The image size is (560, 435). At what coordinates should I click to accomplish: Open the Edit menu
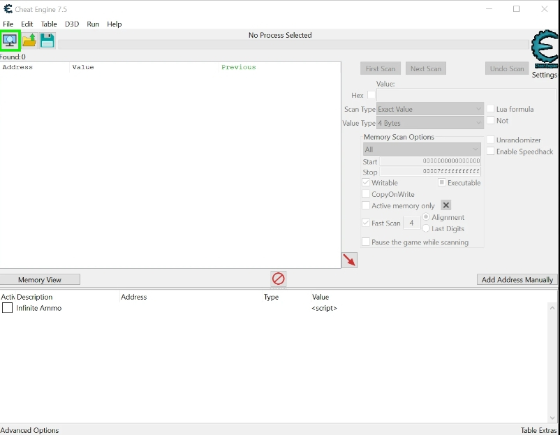click(x=27, y=24)
